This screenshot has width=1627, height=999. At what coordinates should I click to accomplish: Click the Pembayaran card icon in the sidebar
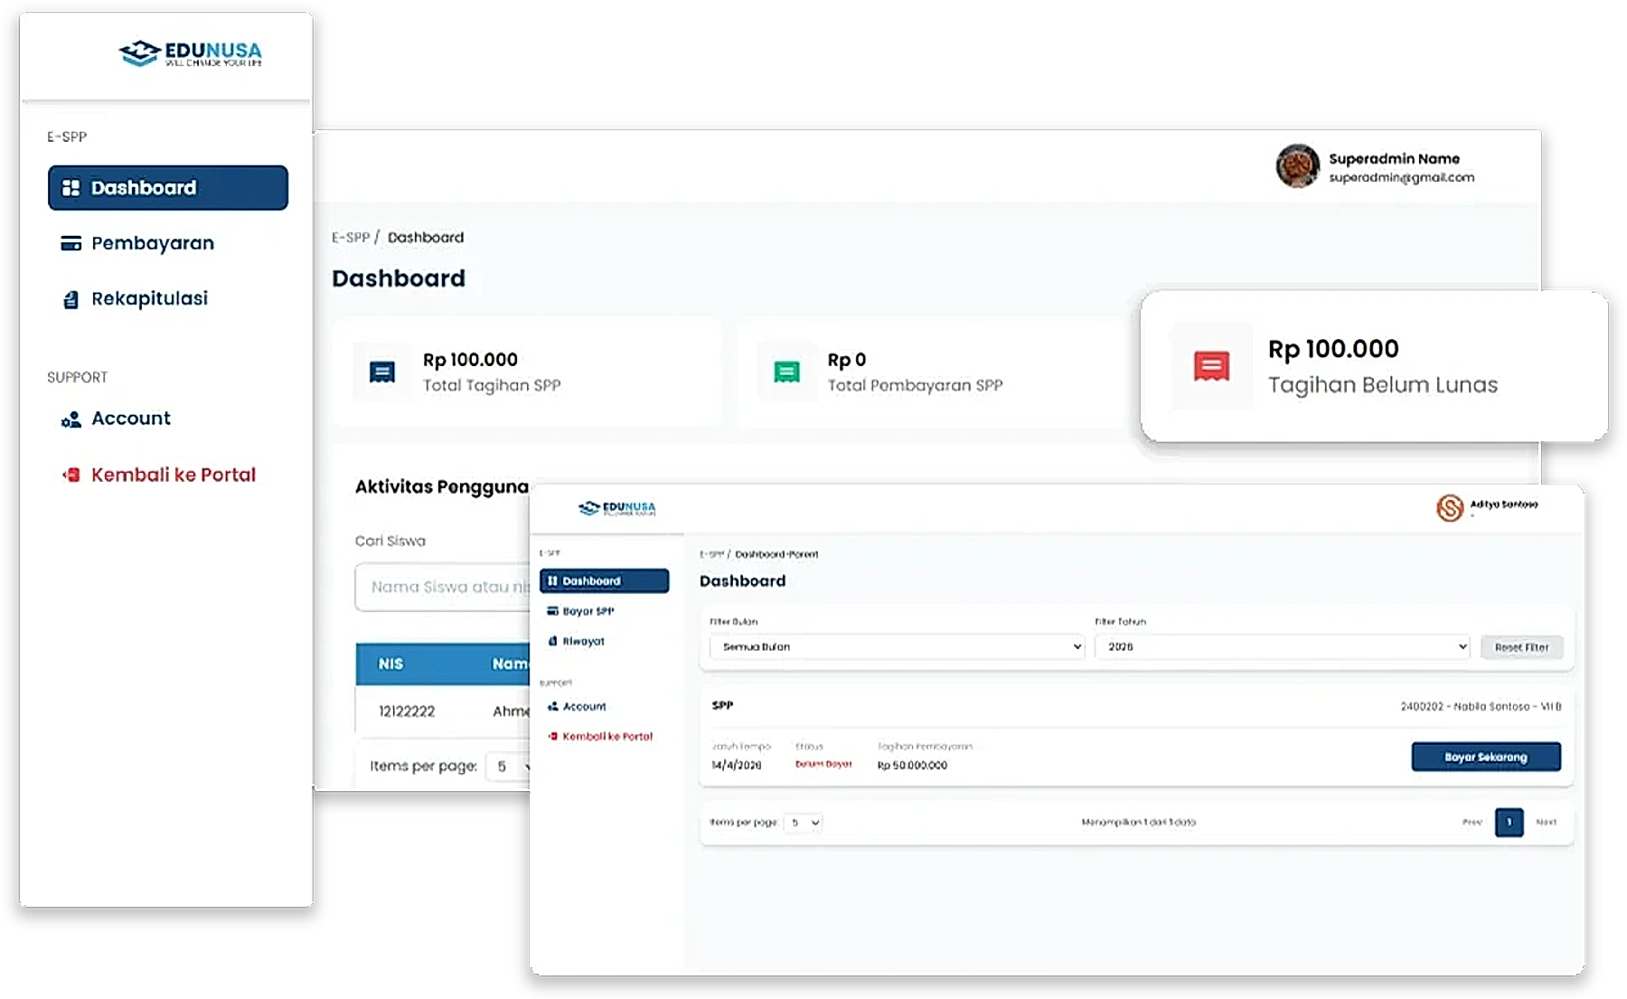(x=71, y=243)
